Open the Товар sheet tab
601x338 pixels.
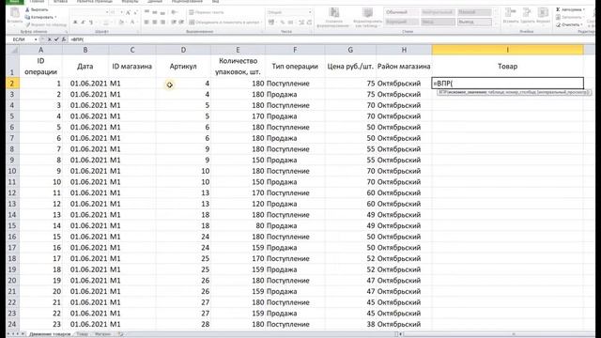(x=82, y=334)
